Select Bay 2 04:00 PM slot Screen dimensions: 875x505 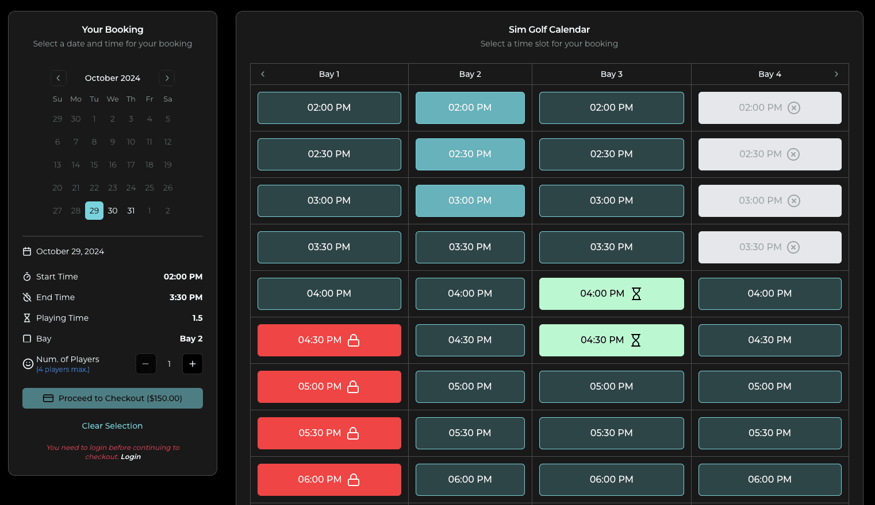tap(470, 294)
